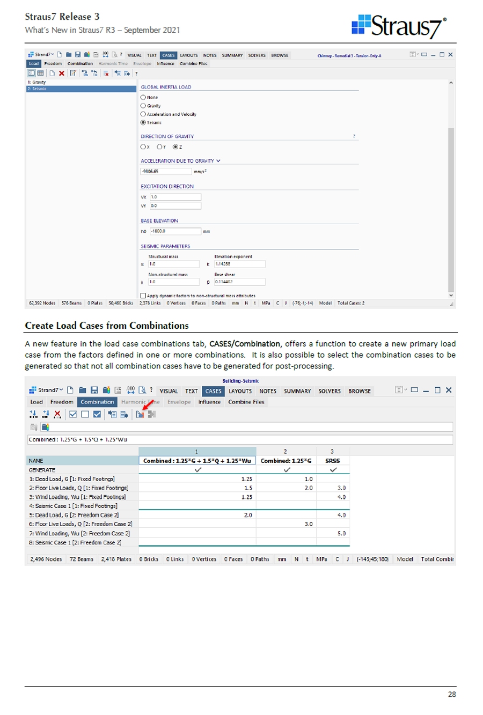Viewport: 483px width, 715px height.
Task: Open the Influence tab in lower window
Action: (x=209, y=402)
